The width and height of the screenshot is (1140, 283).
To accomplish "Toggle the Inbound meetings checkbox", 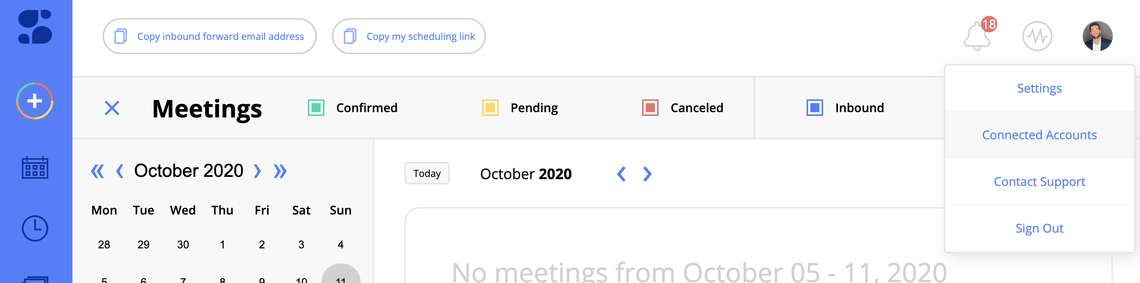I will [x=814, y=108].
